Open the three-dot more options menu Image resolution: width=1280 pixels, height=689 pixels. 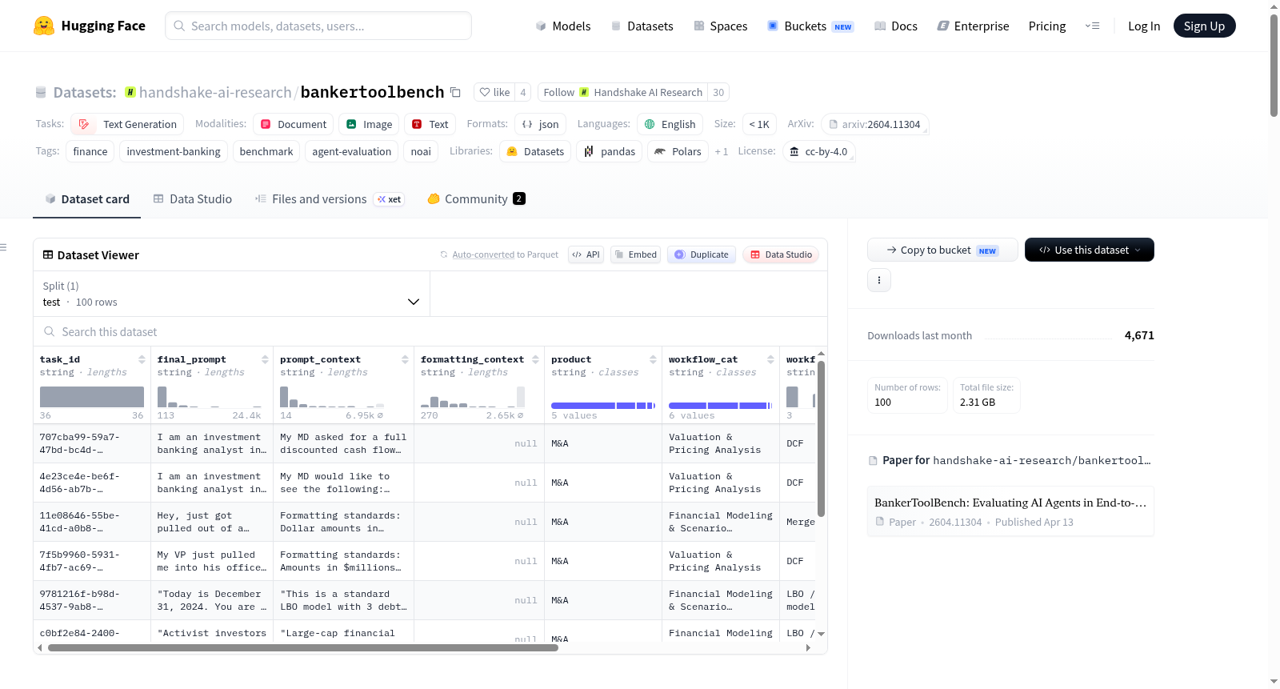(879, 280)
